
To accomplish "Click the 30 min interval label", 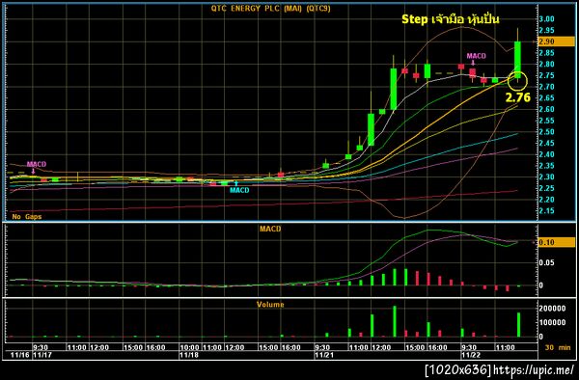I will (558, 347).
